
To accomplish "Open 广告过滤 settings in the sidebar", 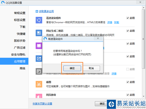I will click(x=20, y=47).
